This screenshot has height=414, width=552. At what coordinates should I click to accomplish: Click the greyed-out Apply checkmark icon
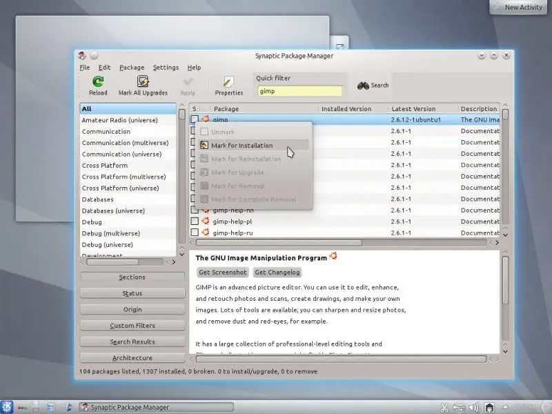coord(188,81)
